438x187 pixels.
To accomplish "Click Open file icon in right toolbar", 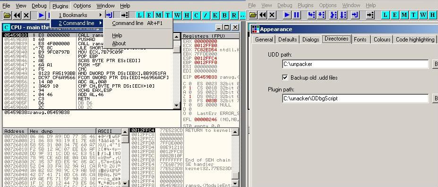I will [x=253, y=15].
